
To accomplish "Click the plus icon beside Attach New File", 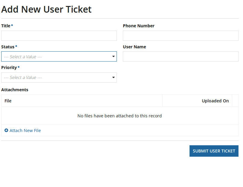I will 6,131.
